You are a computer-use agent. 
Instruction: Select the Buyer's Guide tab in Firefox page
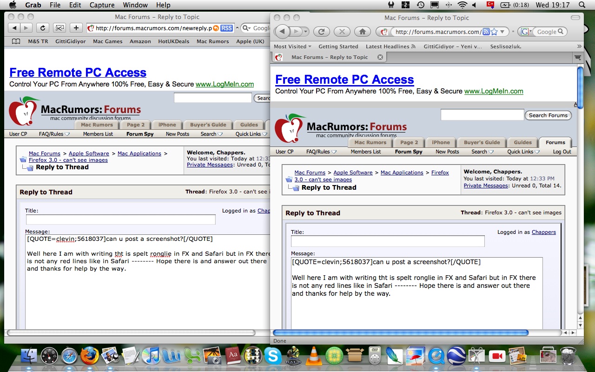coord(482,142)
